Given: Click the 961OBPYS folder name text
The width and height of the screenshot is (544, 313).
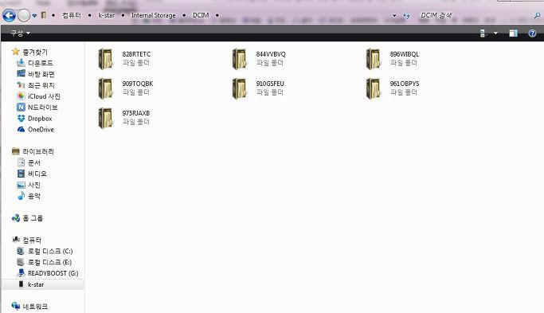Looking at the screenshot, I should point(405,84).
